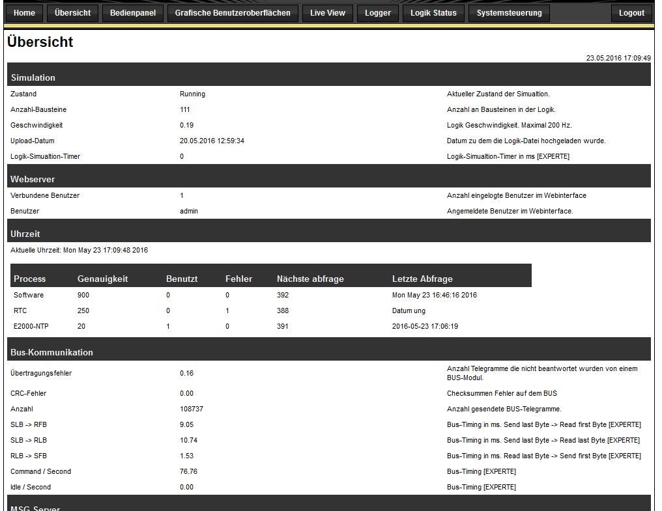Go to the Bedienpanel page

[133, 13]
